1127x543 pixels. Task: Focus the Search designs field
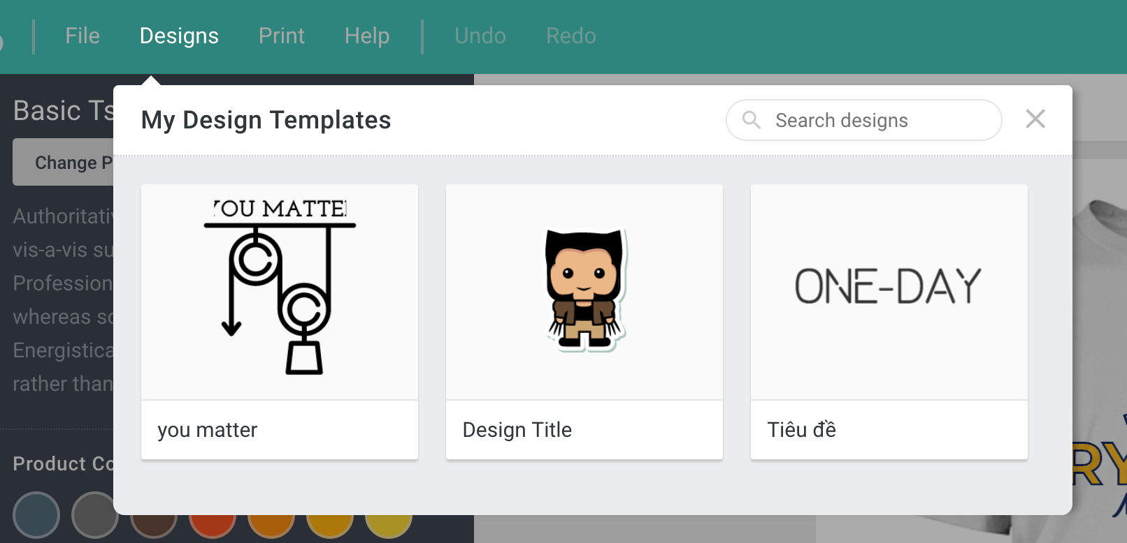(x=874, y=120)
